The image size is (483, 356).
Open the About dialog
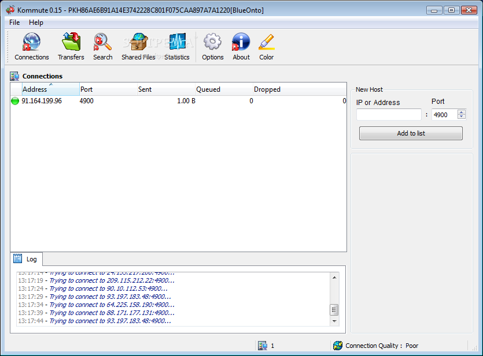click(x=241, y=46)
